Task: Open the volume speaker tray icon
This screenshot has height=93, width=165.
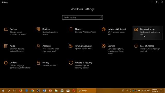Action: point(145,91)
